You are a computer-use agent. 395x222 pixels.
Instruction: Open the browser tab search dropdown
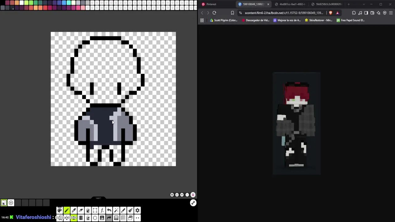364,4
